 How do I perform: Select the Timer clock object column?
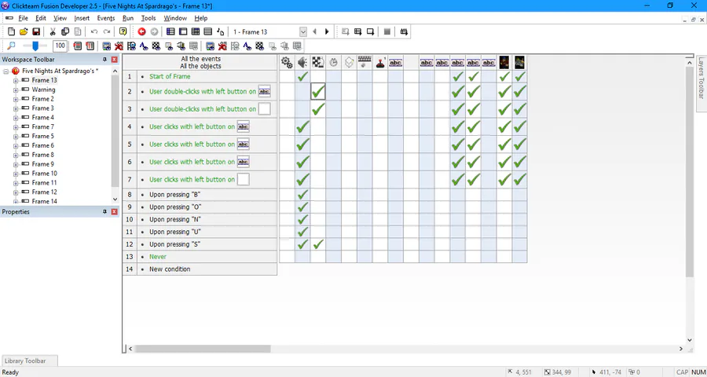[333, 63]
